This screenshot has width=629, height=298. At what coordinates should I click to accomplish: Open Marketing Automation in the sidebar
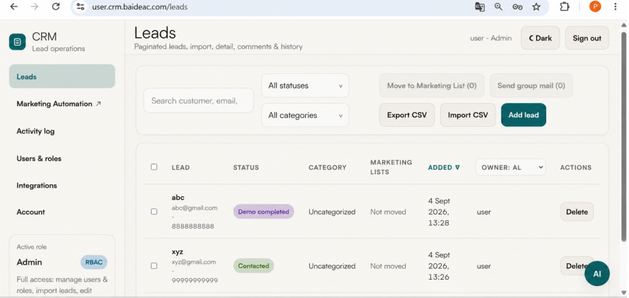(59, 104)
